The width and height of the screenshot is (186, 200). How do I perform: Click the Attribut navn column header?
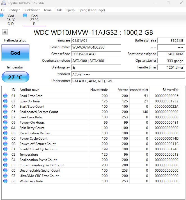pos(29,90)
